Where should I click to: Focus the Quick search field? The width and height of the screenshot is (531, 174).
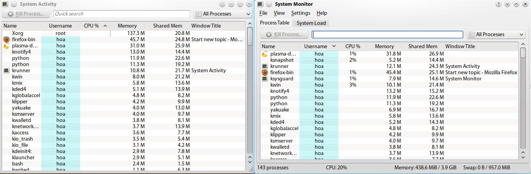point(121,14)
